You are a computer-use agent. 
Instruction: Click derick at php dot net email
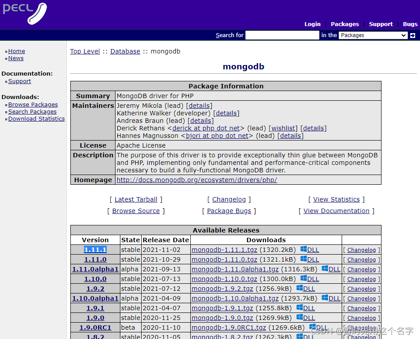(x=206, y=128)
